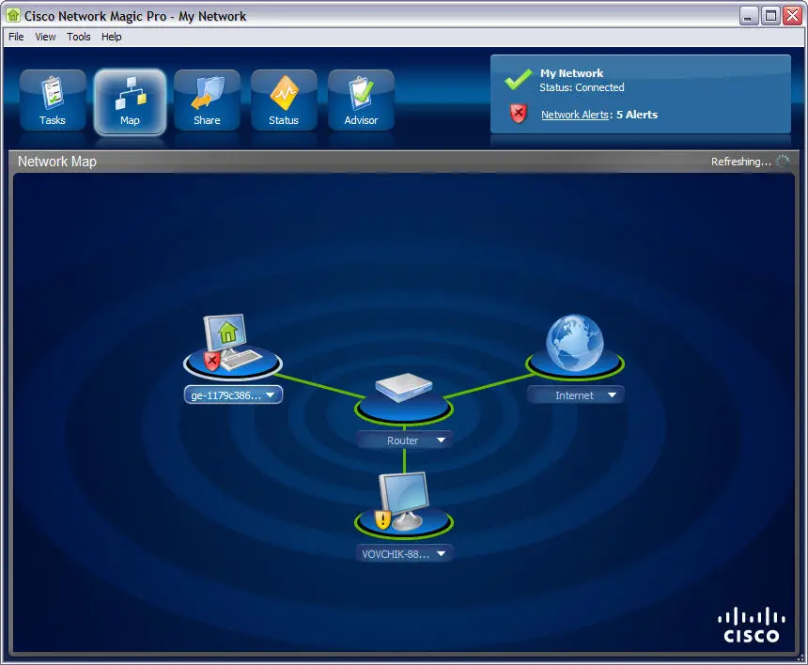Minimize the Network Magic window
The height and width of the screenshot is (665, 808).
click(x=749, y=15)
